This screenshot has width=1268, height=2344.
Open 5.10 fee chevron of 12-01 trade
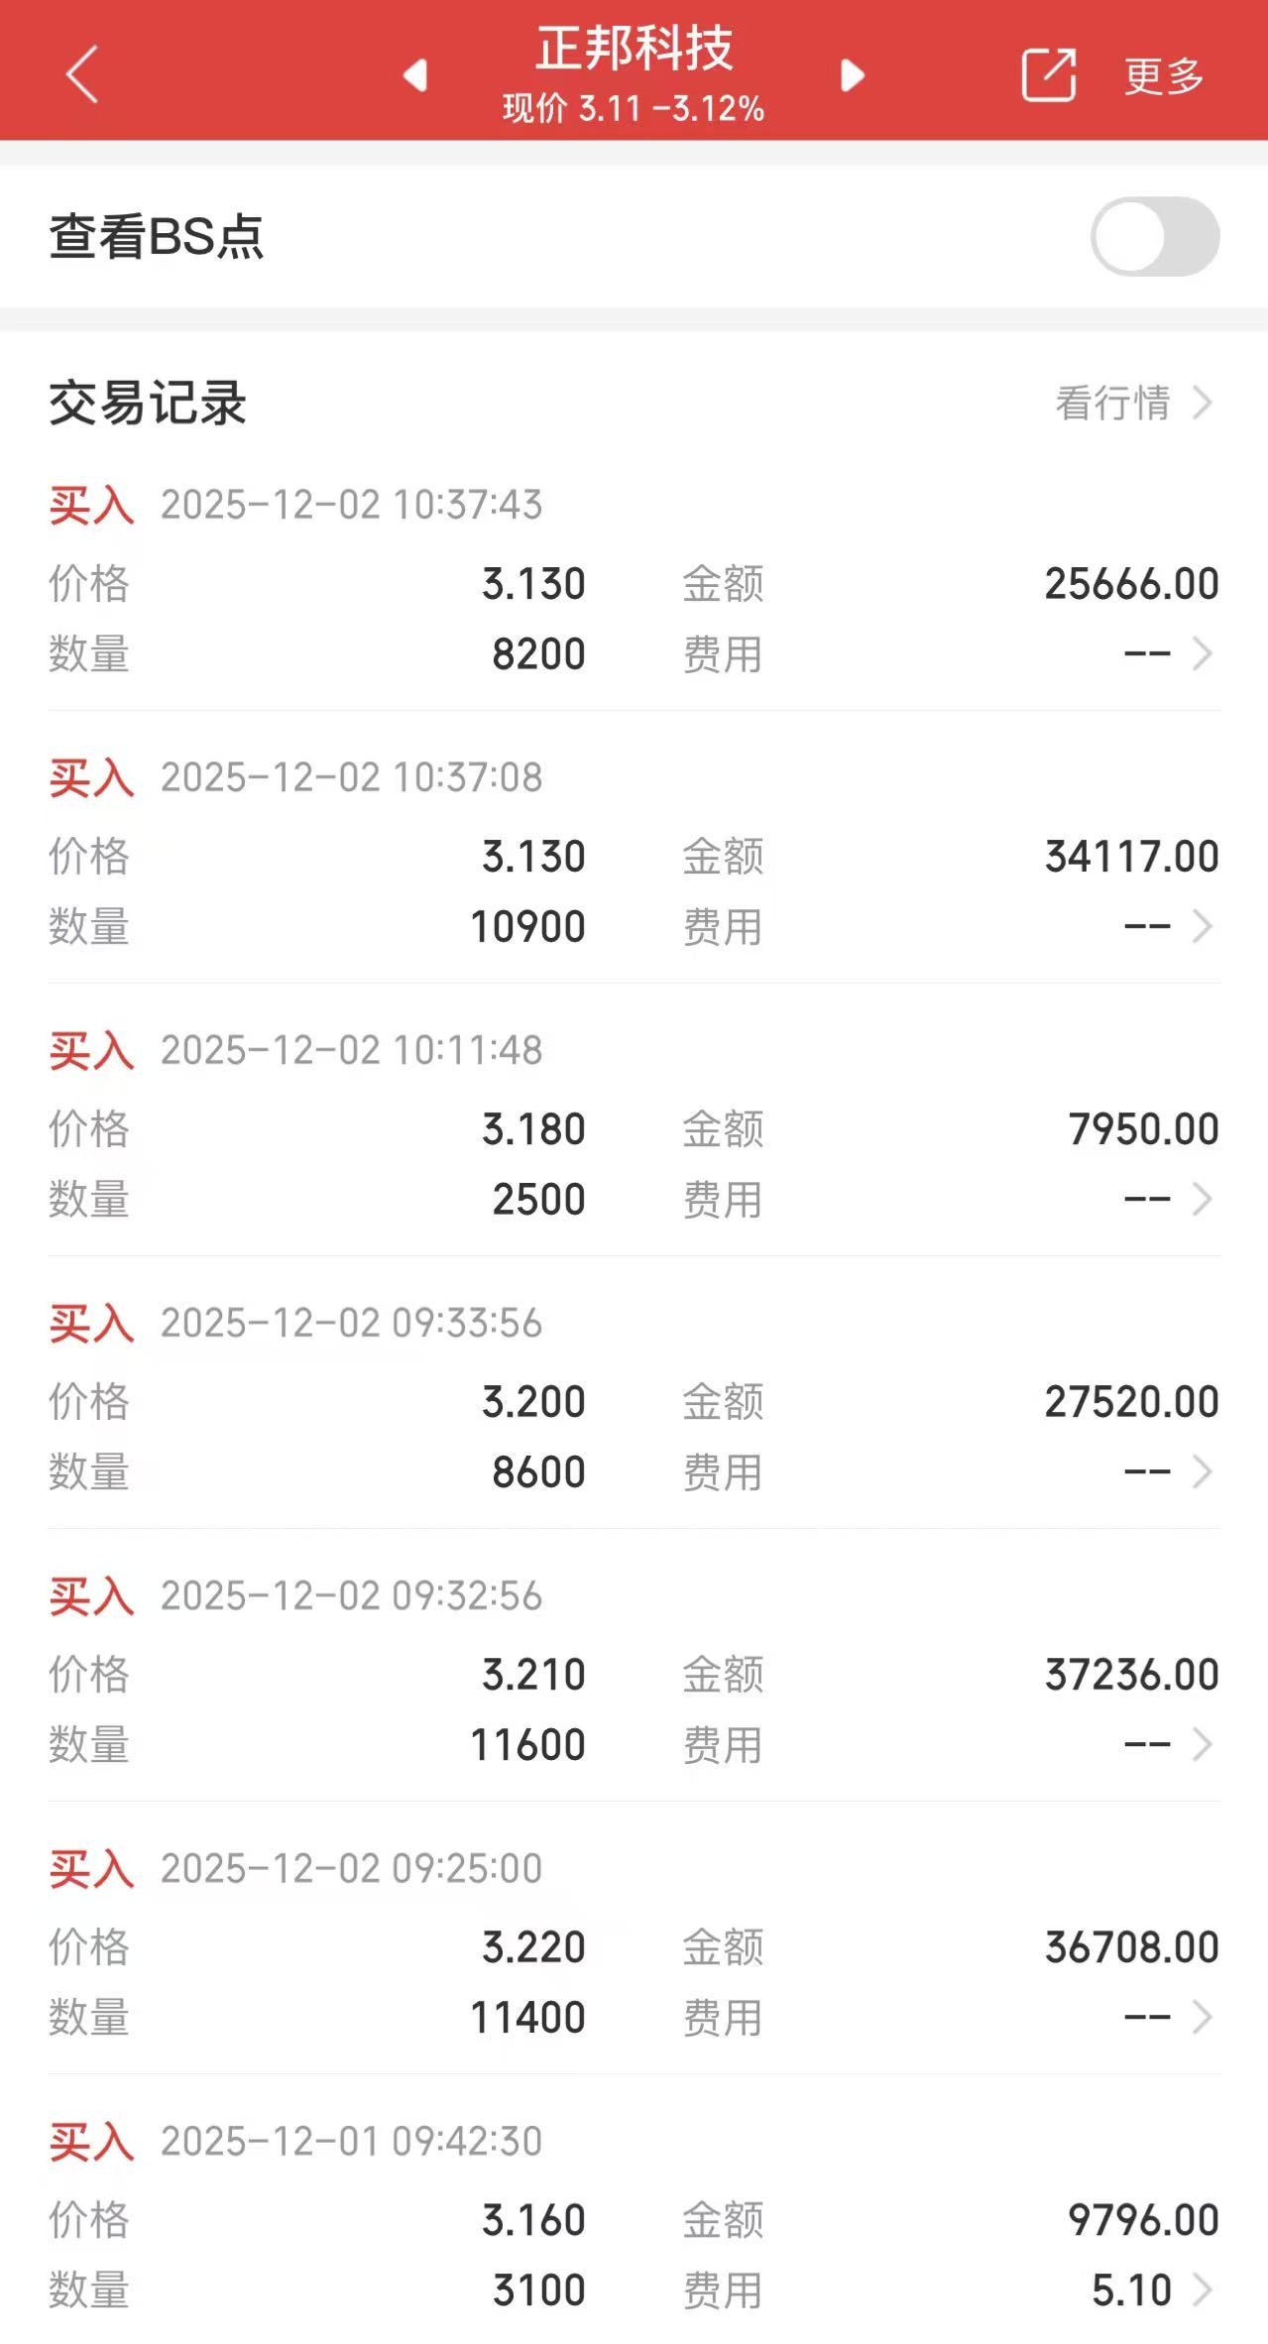1203,2289
